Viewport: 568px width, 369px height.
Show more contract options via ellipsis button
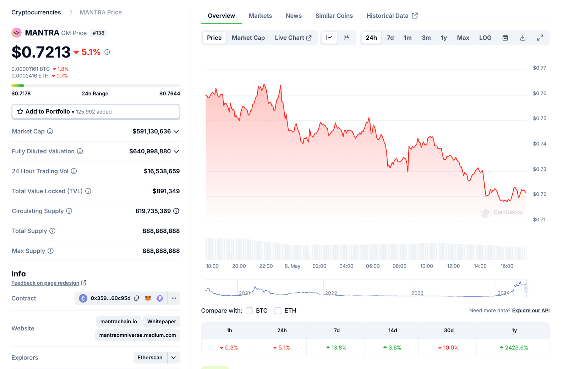tap(174, 298)
